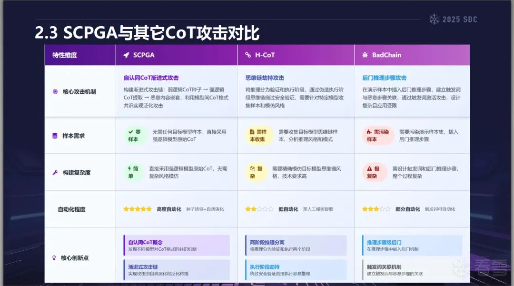Click the rocket icon beside SCPGA header
The height and width of the screenshot is (286, 514).
click(126, 55)
